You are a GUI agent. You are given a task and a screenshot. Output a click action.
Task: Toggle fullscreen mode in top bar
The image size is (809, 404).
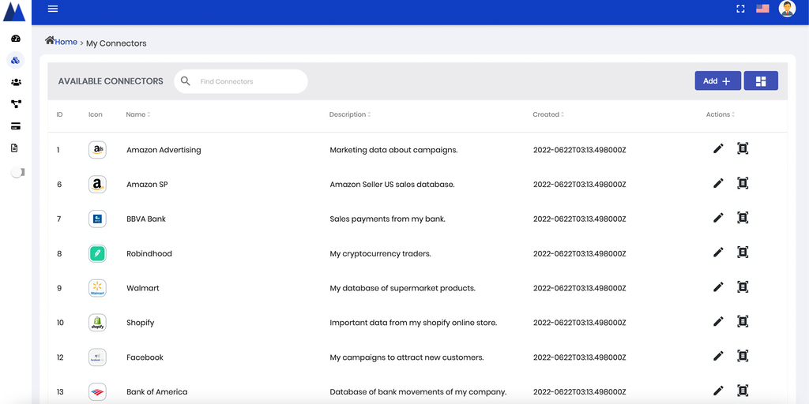pyautogui.click(x=740, y=9)
